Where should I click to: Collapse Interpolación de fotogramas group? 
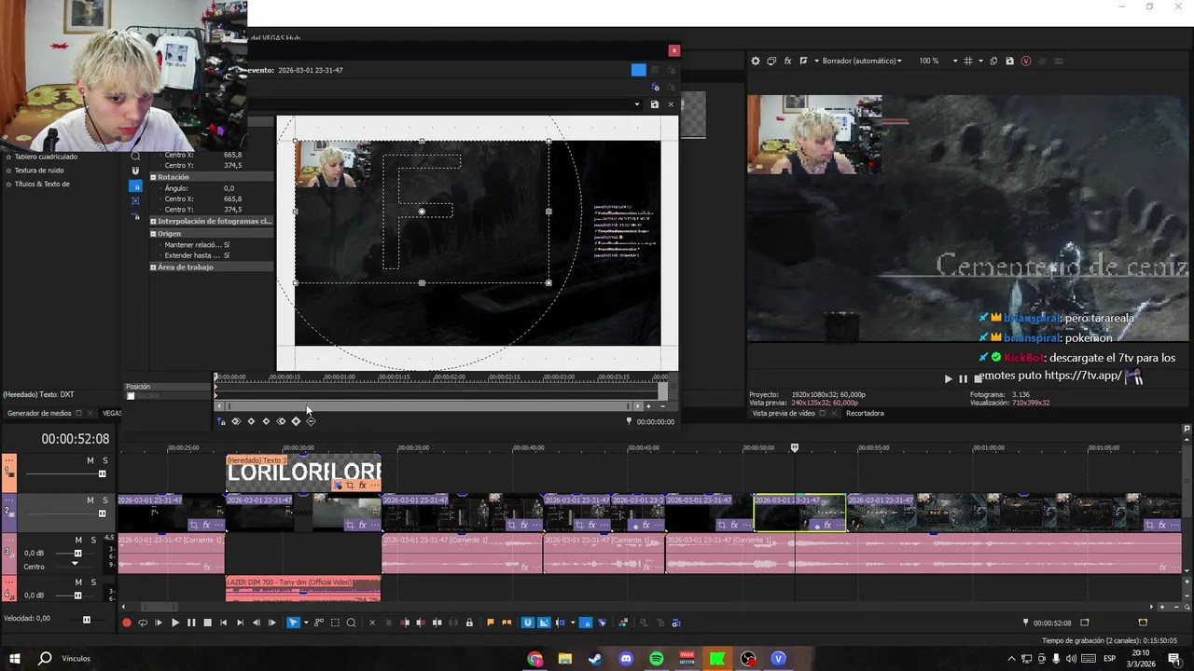tap(153, 222)
